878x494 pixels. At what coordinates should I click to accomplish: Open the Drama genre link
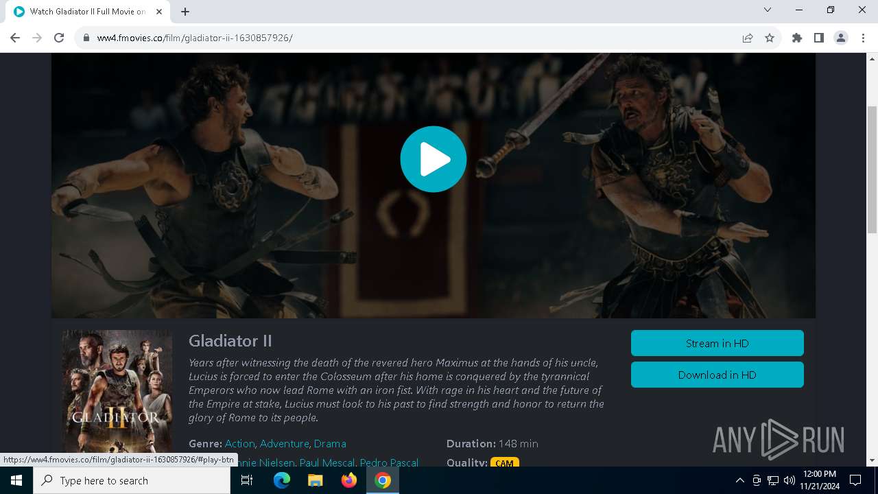pos(330,444)
